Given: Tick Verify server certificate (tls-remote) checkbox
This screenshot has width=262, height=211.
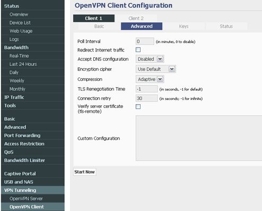Looking at the screenshot, I should 138,106.
